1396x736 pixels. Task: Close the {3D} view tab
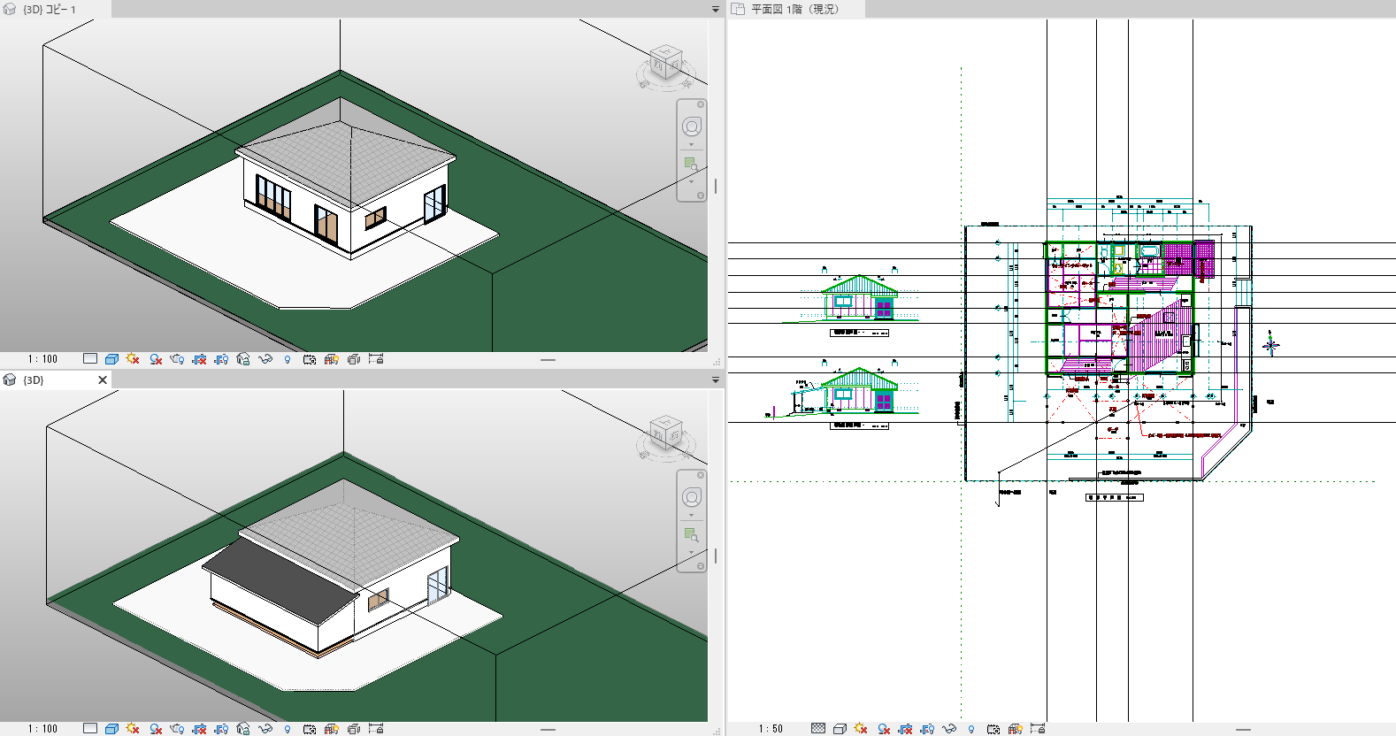pyautogui.click(x=103, y=379)
